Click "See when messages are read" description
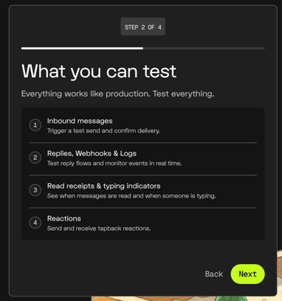Viewport: 282px width, 301px height. [131, 196]
